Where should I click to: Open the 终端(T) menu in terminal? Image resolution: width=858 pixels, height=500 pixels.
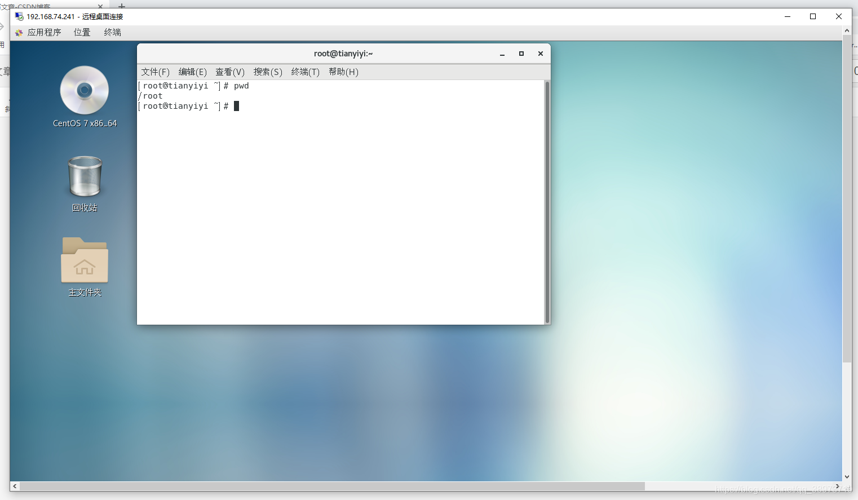coord(305,72)
